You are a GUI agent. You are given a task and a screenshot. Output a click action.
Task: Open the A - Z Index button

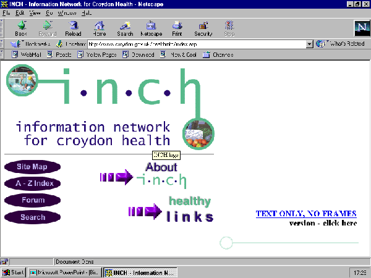tap(32, 183)
